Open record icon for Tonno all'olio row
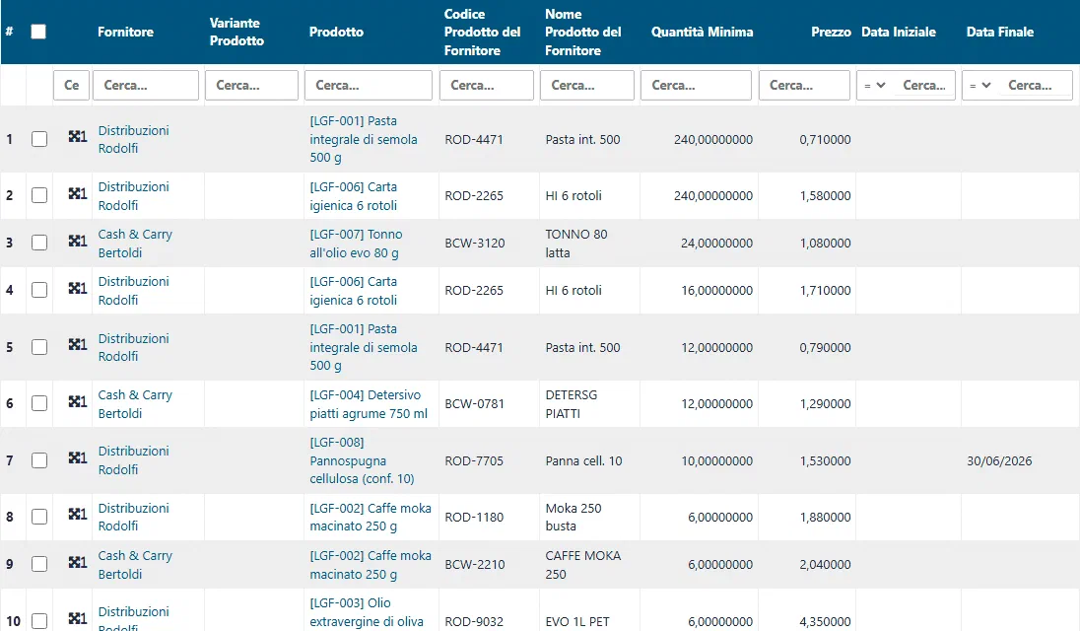1080x631 pixels. pyautogui.click(x=77, y=241)
